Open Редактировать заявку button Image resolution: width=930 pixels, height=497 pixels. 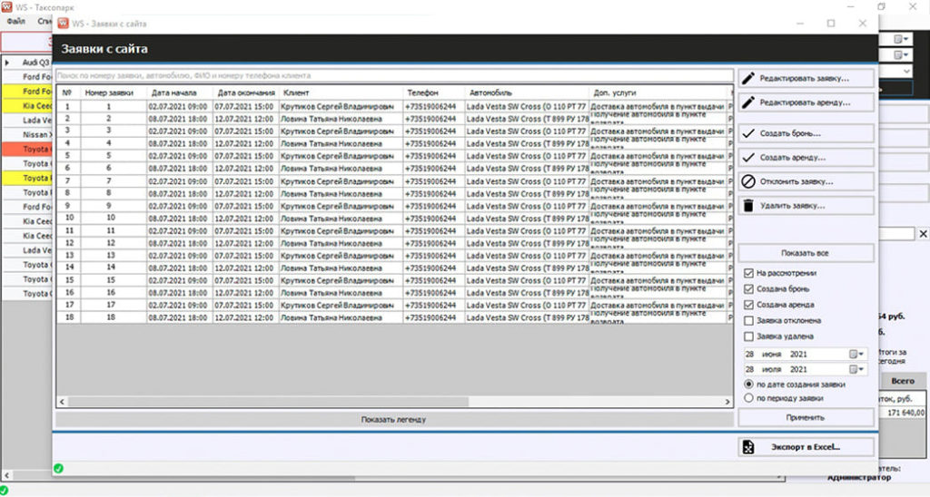(x=806, y=78)
